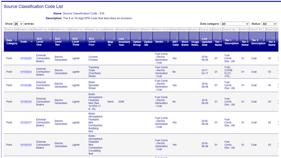Sort by SCC Level Four column
The height and width of the screenshot is (158, 281).
[96, 42]
